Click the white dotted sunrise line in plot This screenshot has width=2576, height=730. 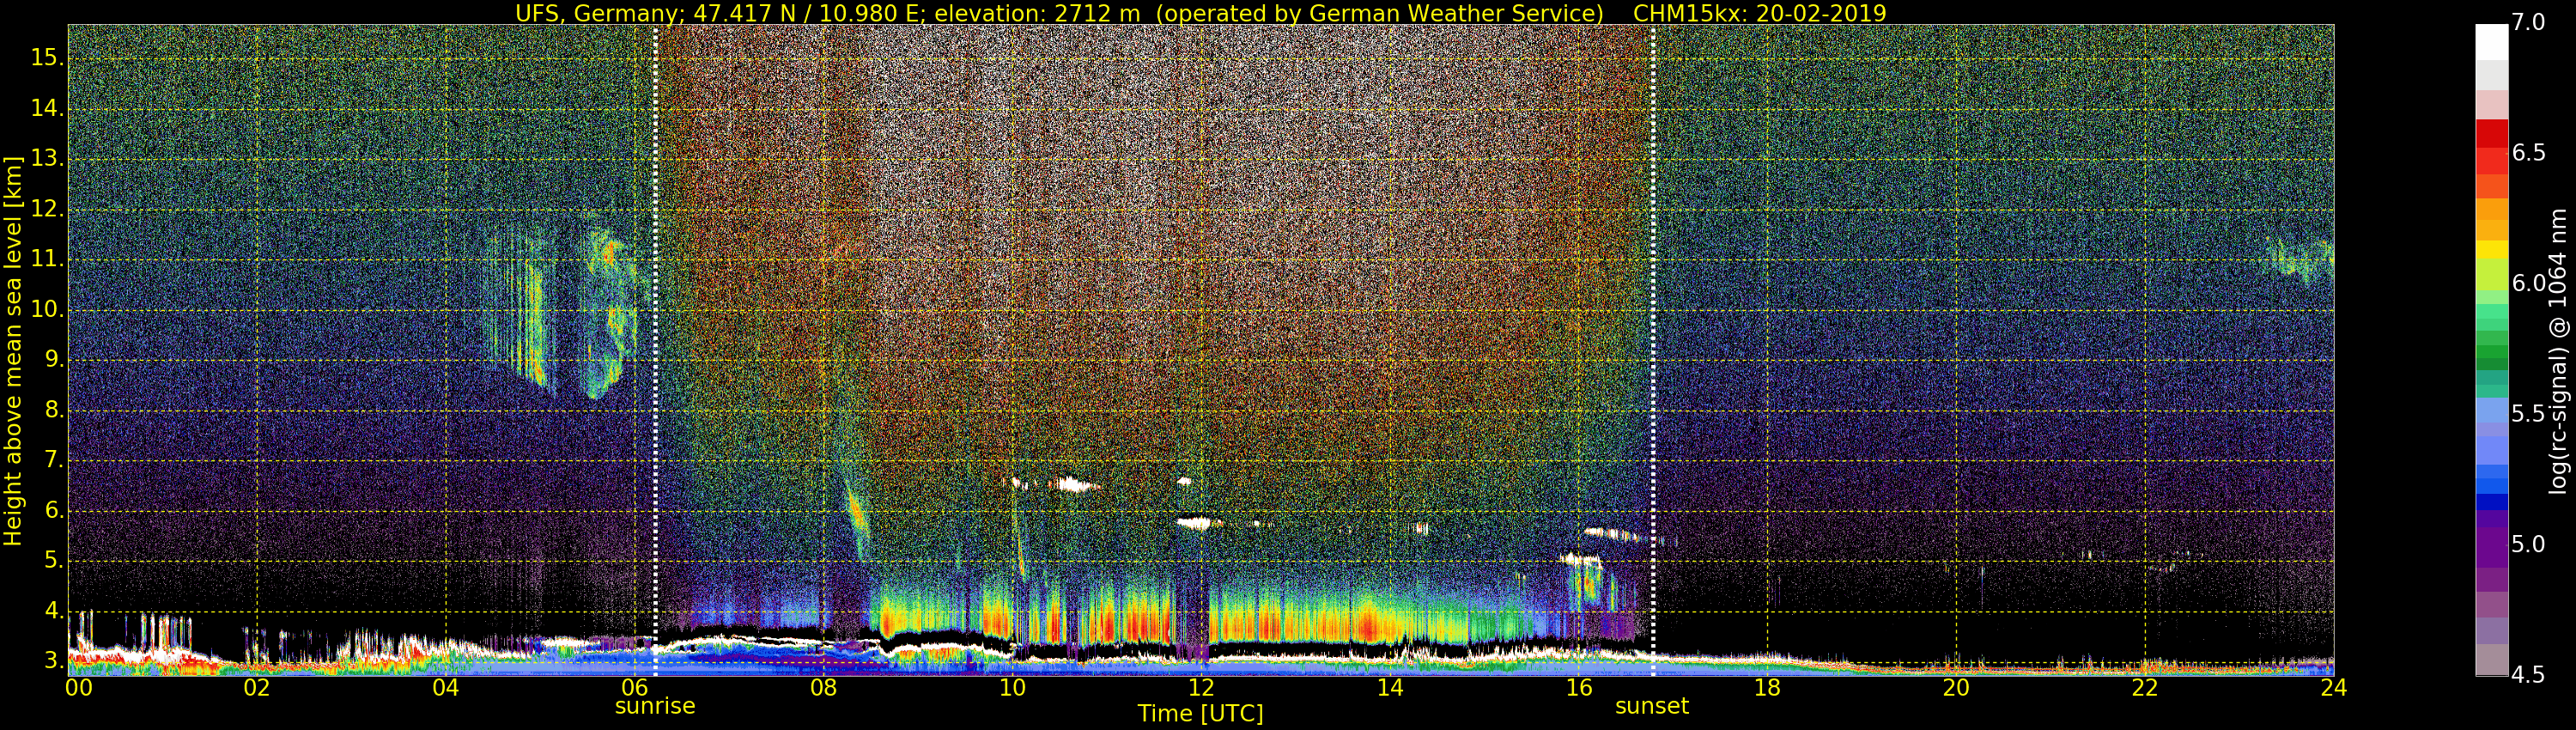tap(655, 350)
